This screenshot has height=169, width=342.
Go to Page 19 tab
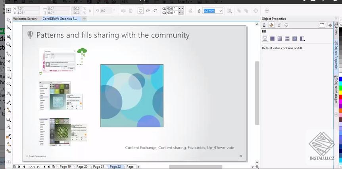tap(65, 167)
